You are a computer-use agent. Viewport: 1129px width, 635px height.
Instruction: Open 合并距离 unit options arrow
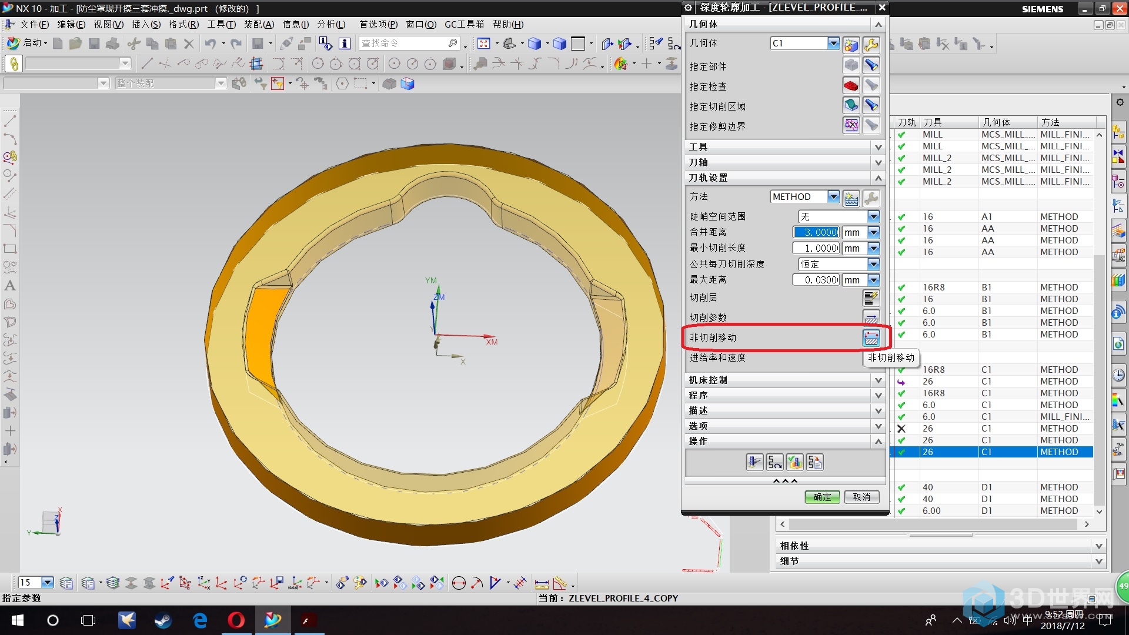(873, 232)
